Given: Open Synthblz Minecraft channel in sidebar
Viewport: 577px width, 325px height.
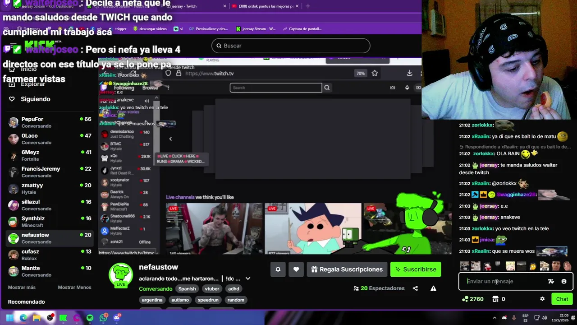Looking at the screenshot, I should pos(50,222).
